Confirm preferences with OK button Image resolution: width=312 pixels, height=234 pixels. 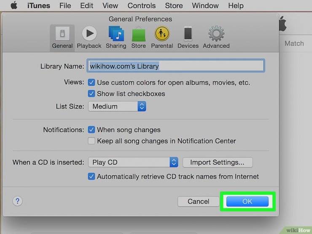point(247,202)
